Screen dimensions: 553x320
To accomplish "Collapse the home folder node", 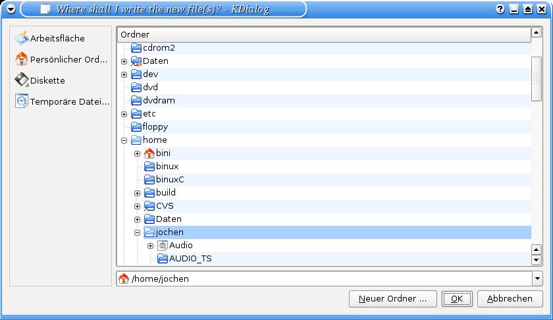I will (124, 140).
